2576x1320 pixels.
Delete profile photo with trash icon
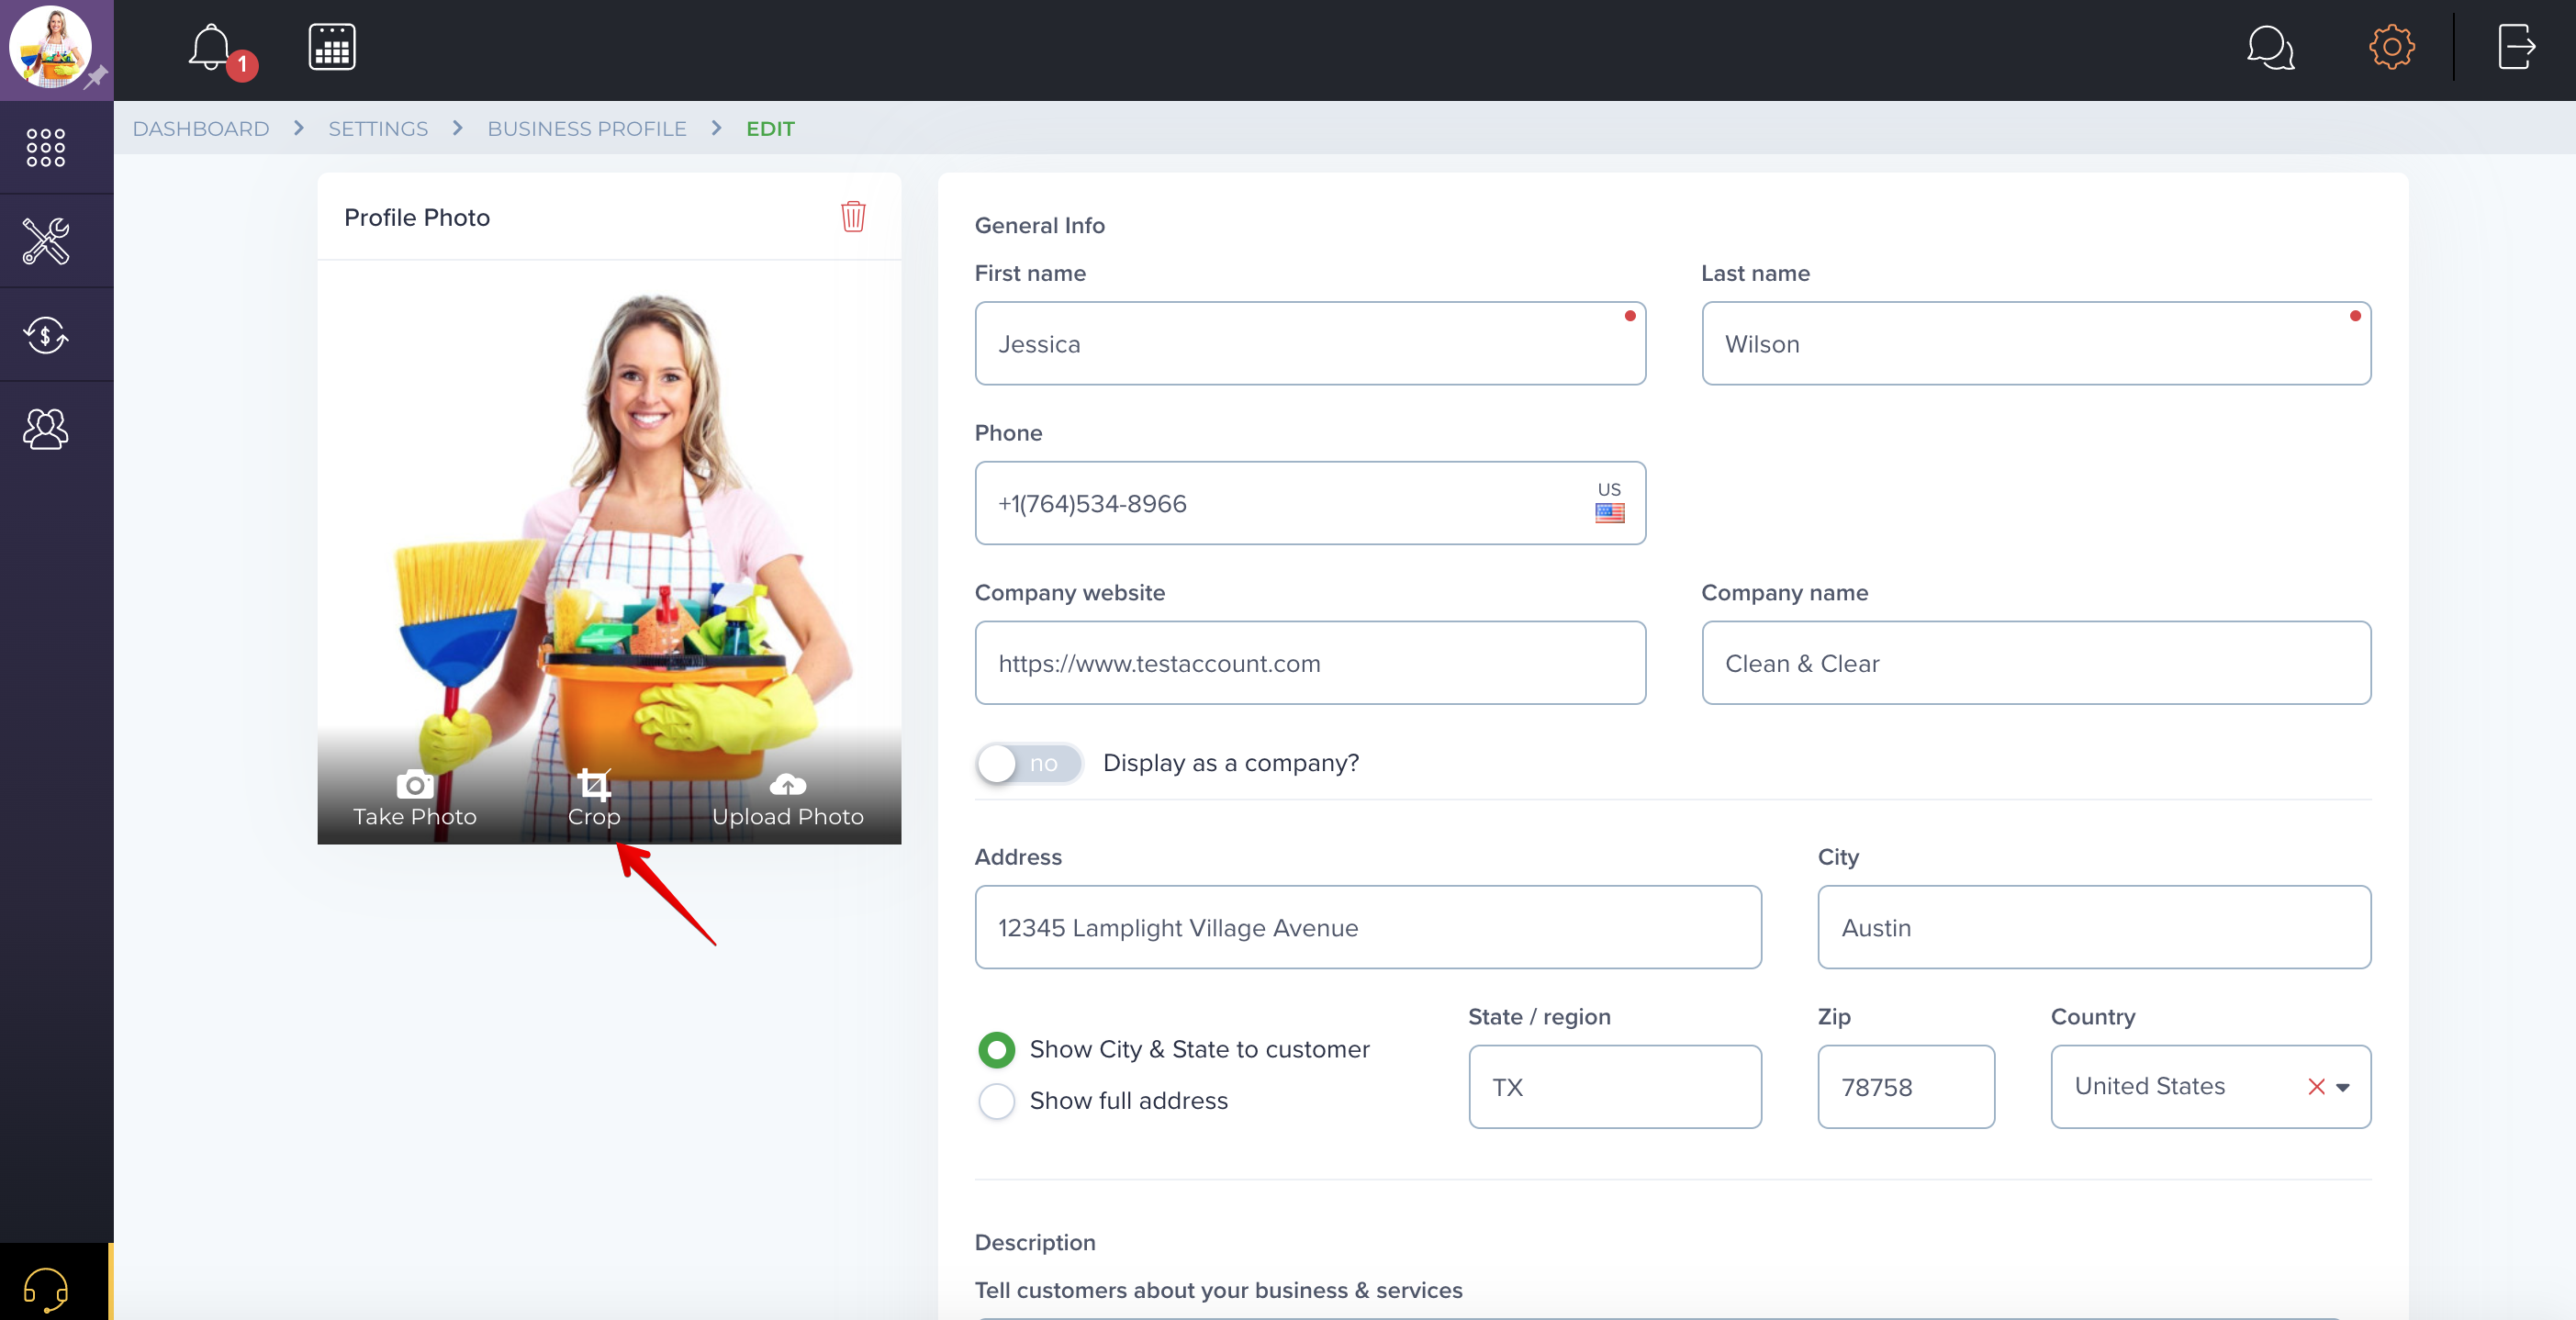pos(853,216)
